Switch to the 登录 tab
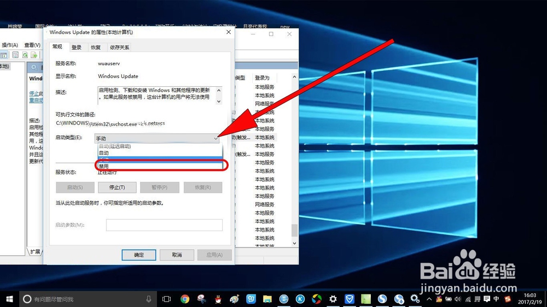This screenshot has height=307, width=547. 77,48
